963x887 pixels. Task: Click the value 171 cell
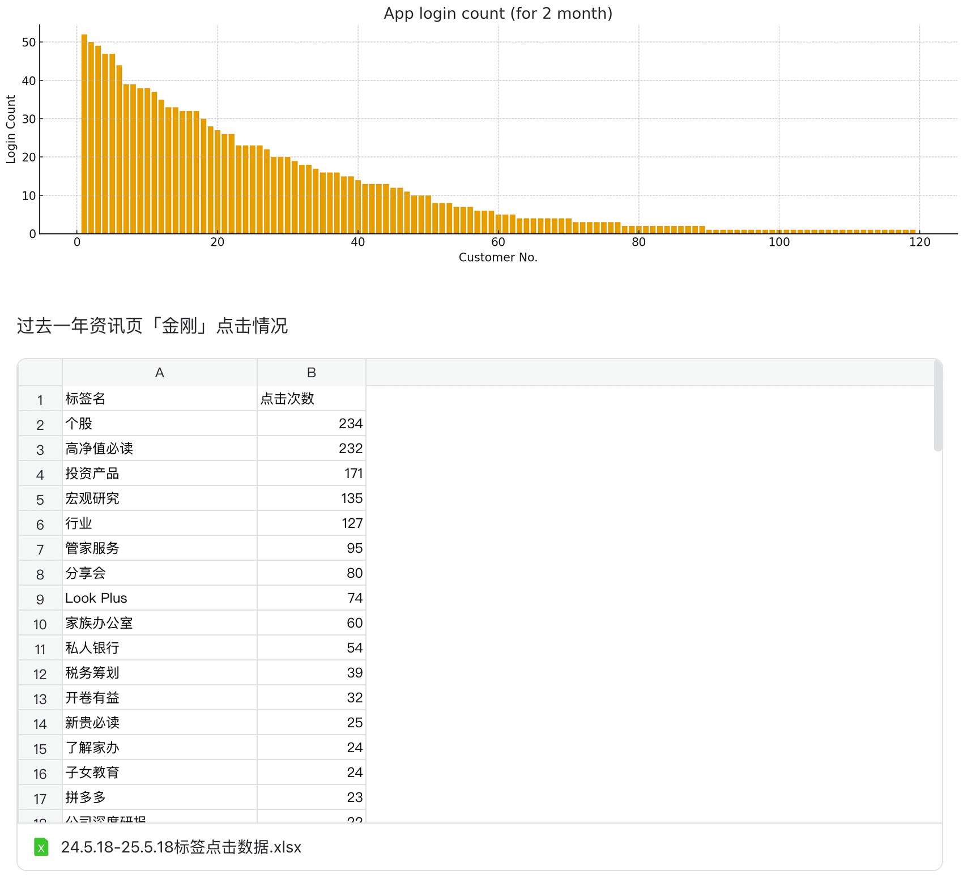pyautogui.click(x=312, y=474)
